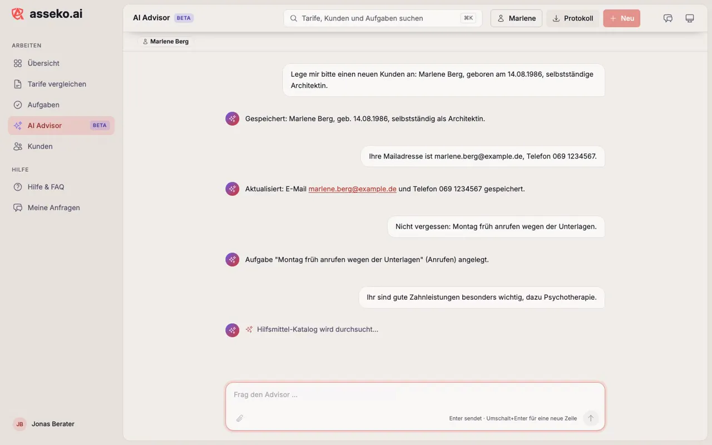Click the Meine Anfragen chat icon
Viewport: 712px width, 445px height.
point(18,207)
